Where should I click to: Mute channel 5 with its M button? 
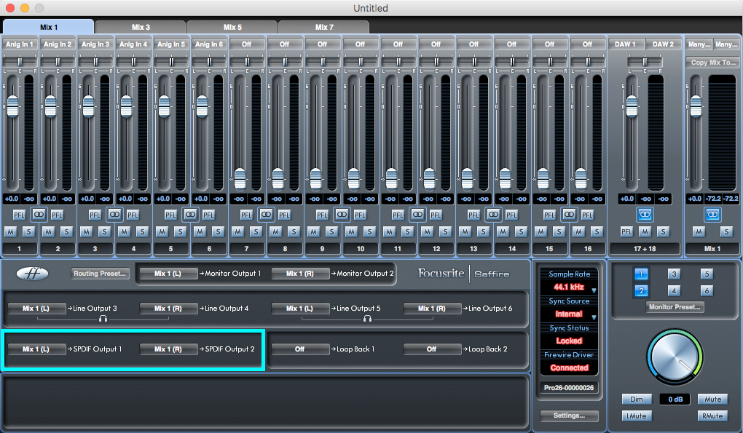tap(162, 231)
